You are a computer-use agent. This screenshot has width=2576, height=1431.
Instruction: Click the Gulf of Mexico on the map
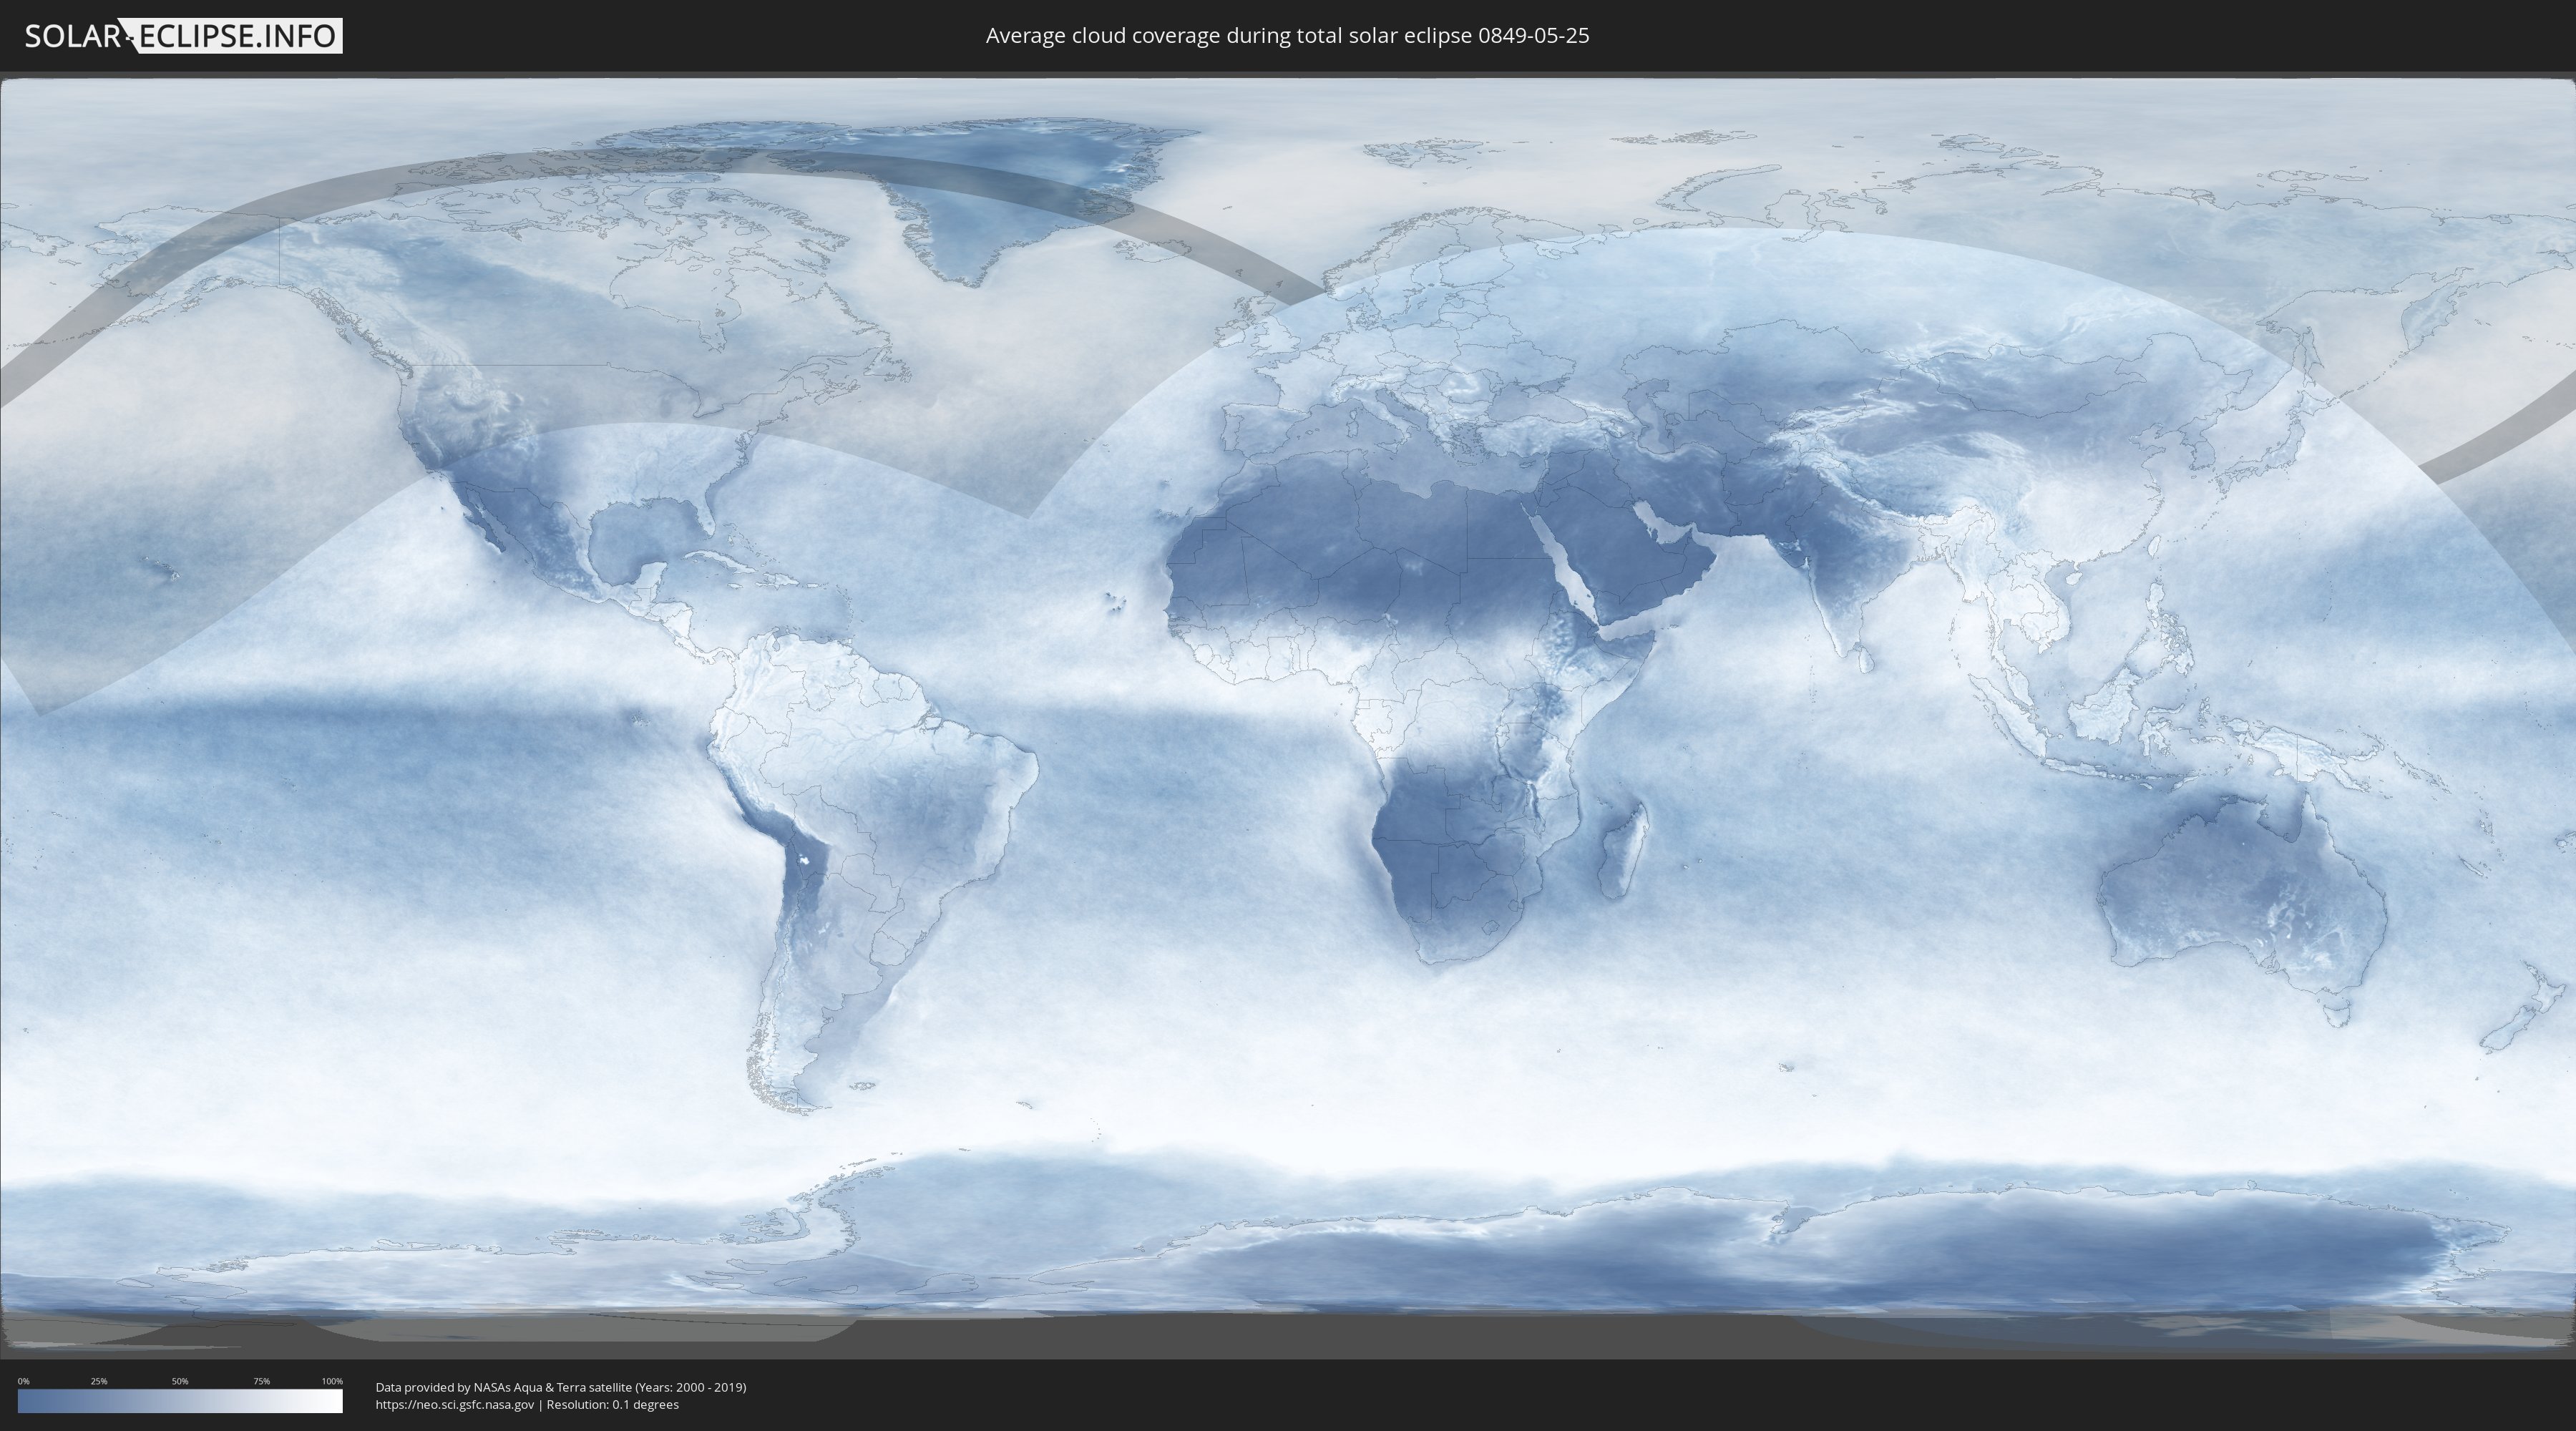point(640,535)
